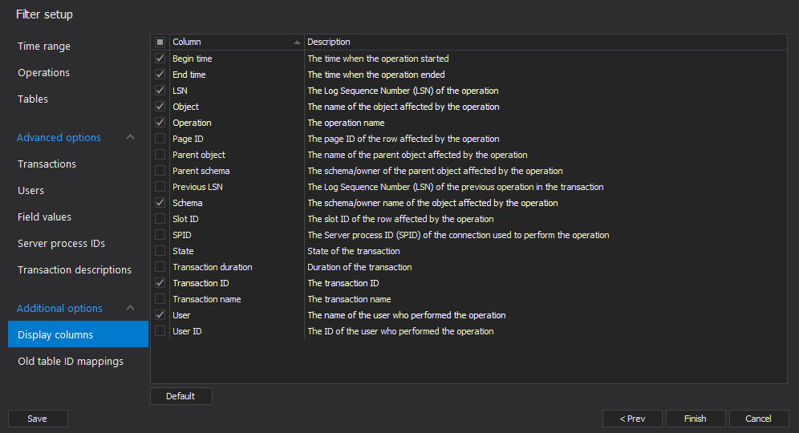This screenshot has width=799, height=433.
Task: Select the Transaction duration row
Action: [468, 267]
